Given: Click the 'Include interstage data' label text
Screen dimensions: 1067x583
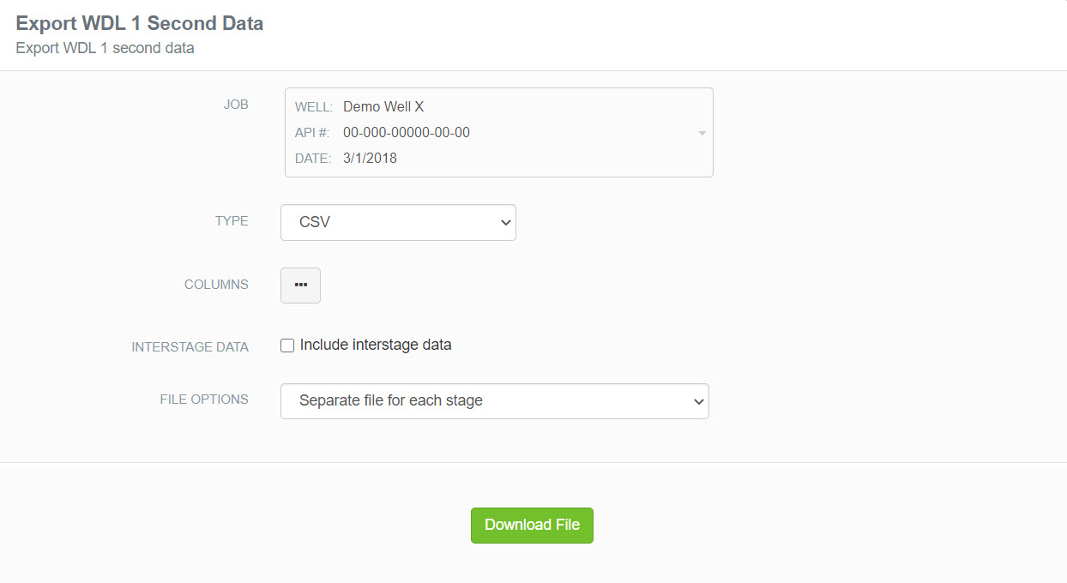Looking at the screenshot, I should coord(376,346).
